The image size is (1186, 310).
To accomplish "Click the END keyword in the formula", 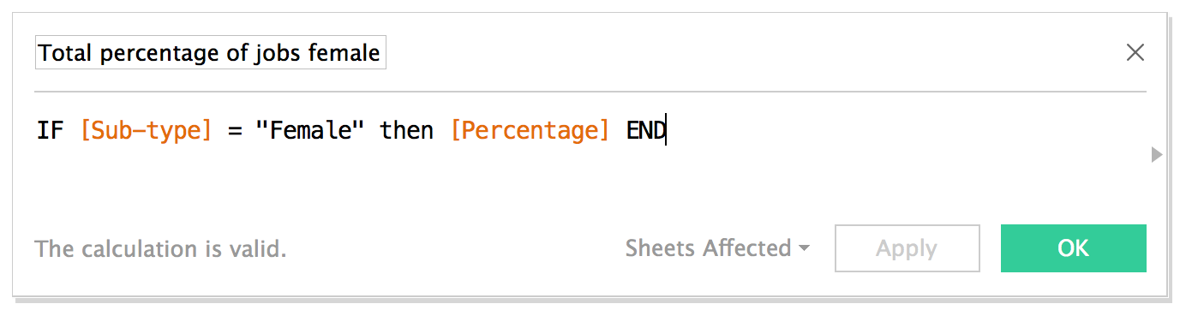I will 646,131.
